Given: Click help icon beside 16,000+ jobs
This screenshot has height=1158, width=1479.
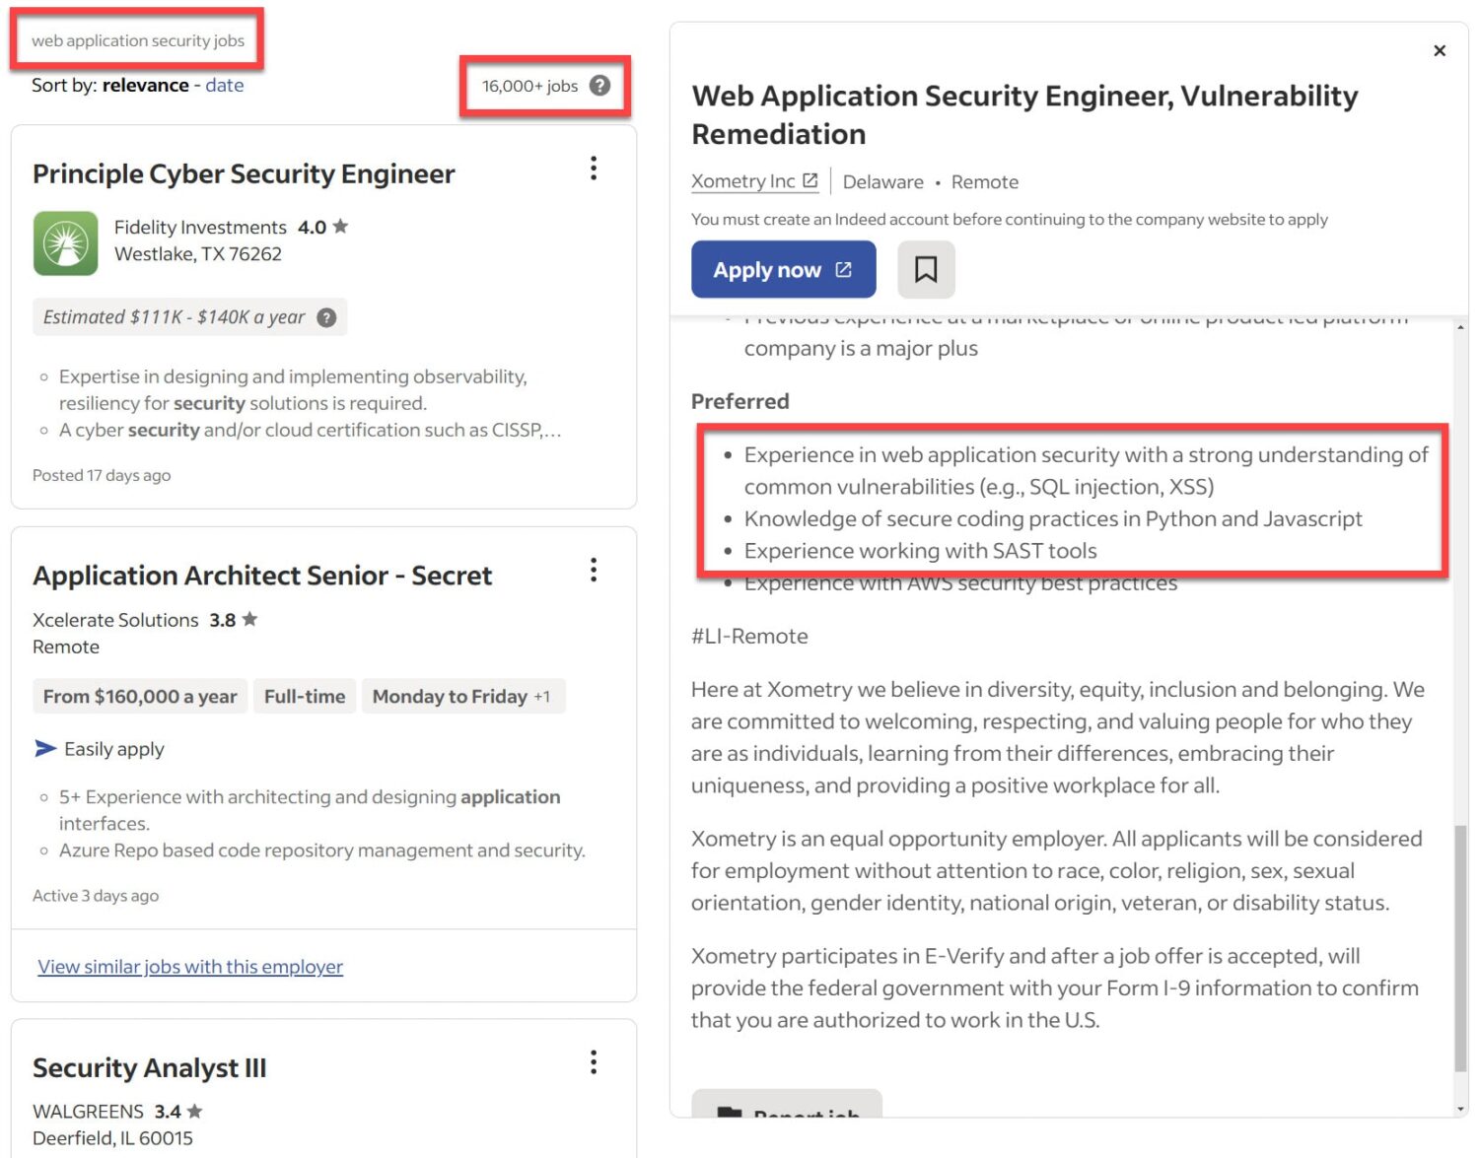Looking at the screenshot, I should (599, 86).
